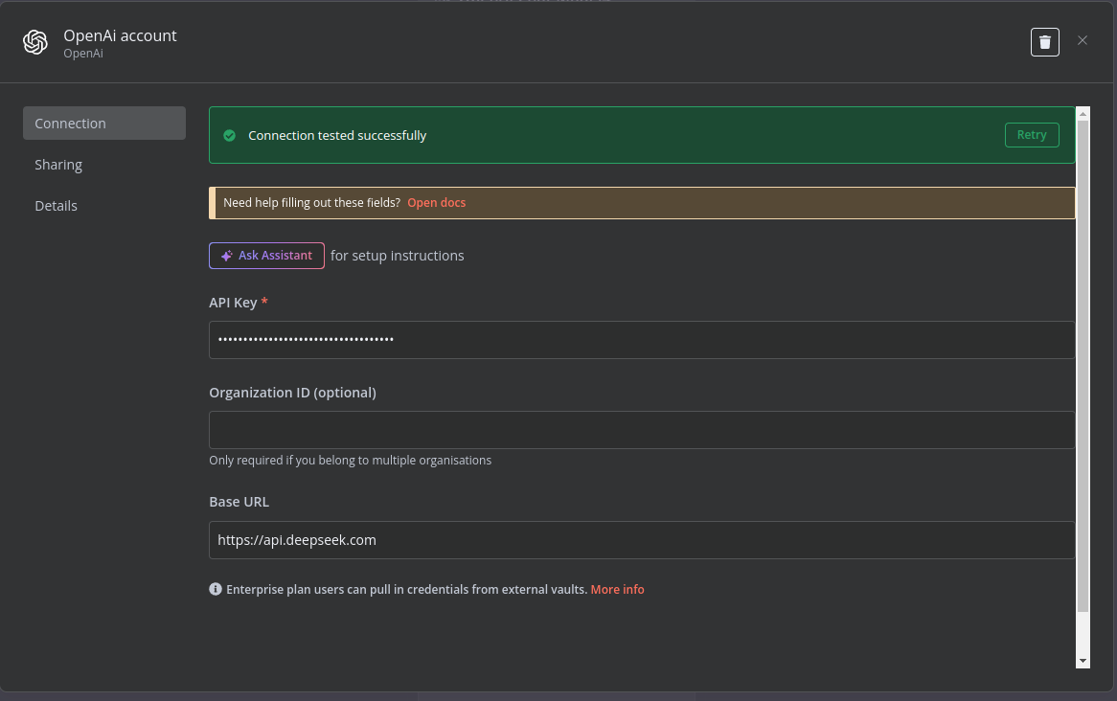Close the OpenAi account credential dialog
This screenshot has width=1117, height=701.
(x=1083, y=40)
